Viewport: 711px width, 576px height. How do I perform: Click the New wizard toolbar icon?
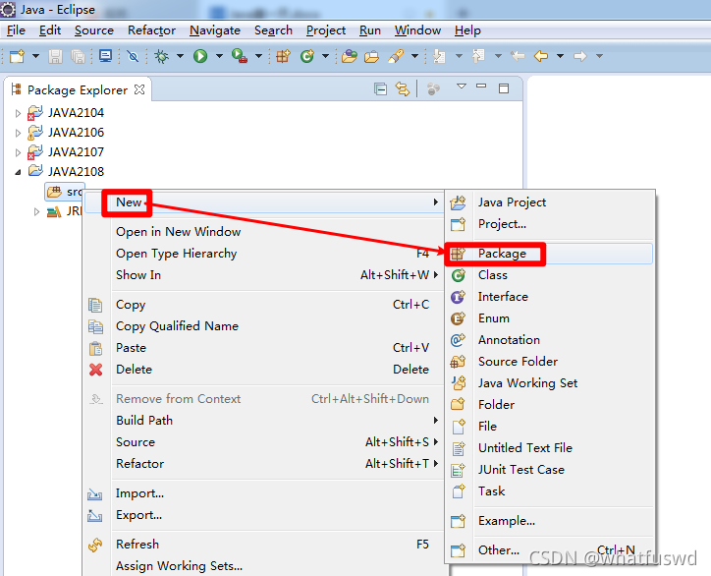[x=18, y=56]
